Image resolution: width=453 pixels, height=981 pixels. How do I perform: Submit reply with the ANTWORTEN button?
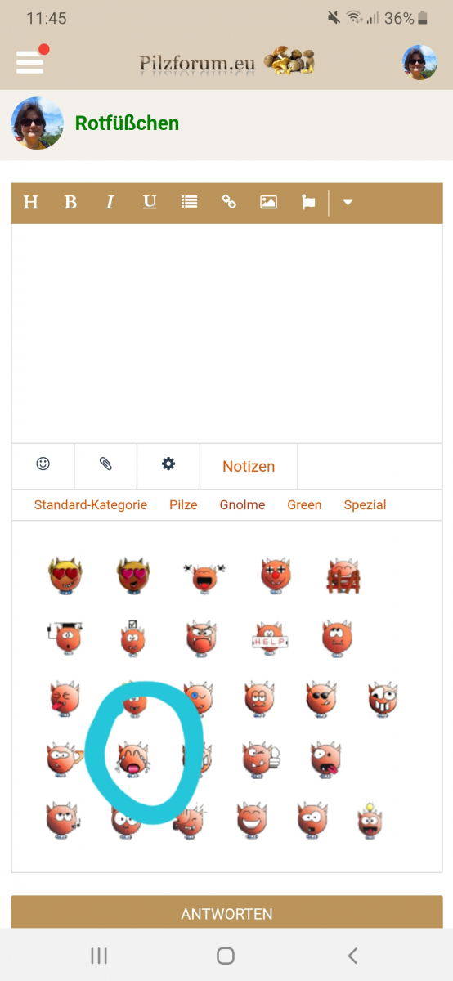click(x=226, y=912)
